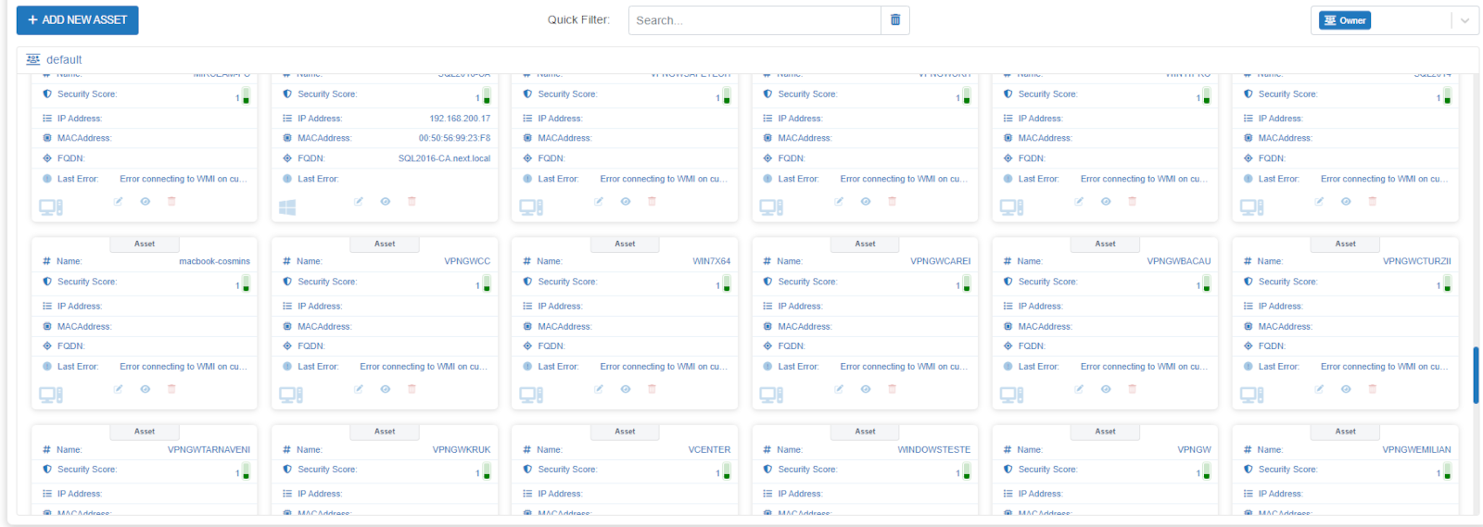Delete the SQL2016-CA.next.local asset with trash icon

pyautogui.click(x=412, y=201)
